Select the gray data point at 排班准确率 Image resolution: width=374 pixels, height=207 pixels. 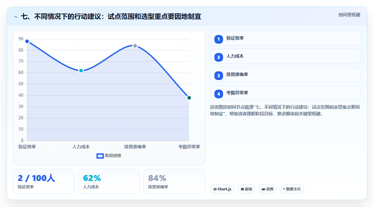coord(135,46)
